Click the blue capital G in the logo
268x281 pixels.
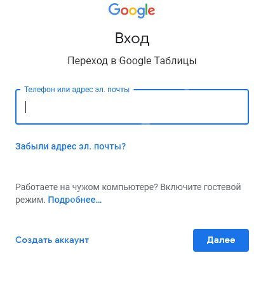pos(114,10)
